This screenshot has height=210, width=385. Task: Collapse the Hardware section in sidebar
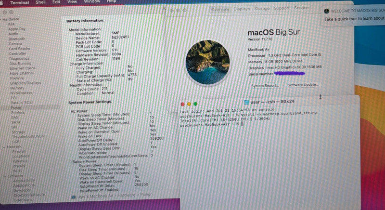coord(1,19)
